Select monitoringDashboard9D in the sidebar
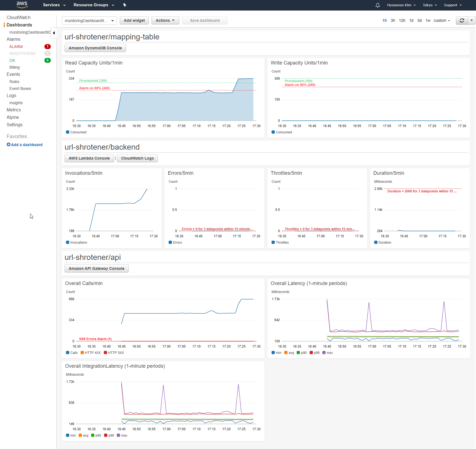This screenshot has height=449, width=476. coord(30,32)
